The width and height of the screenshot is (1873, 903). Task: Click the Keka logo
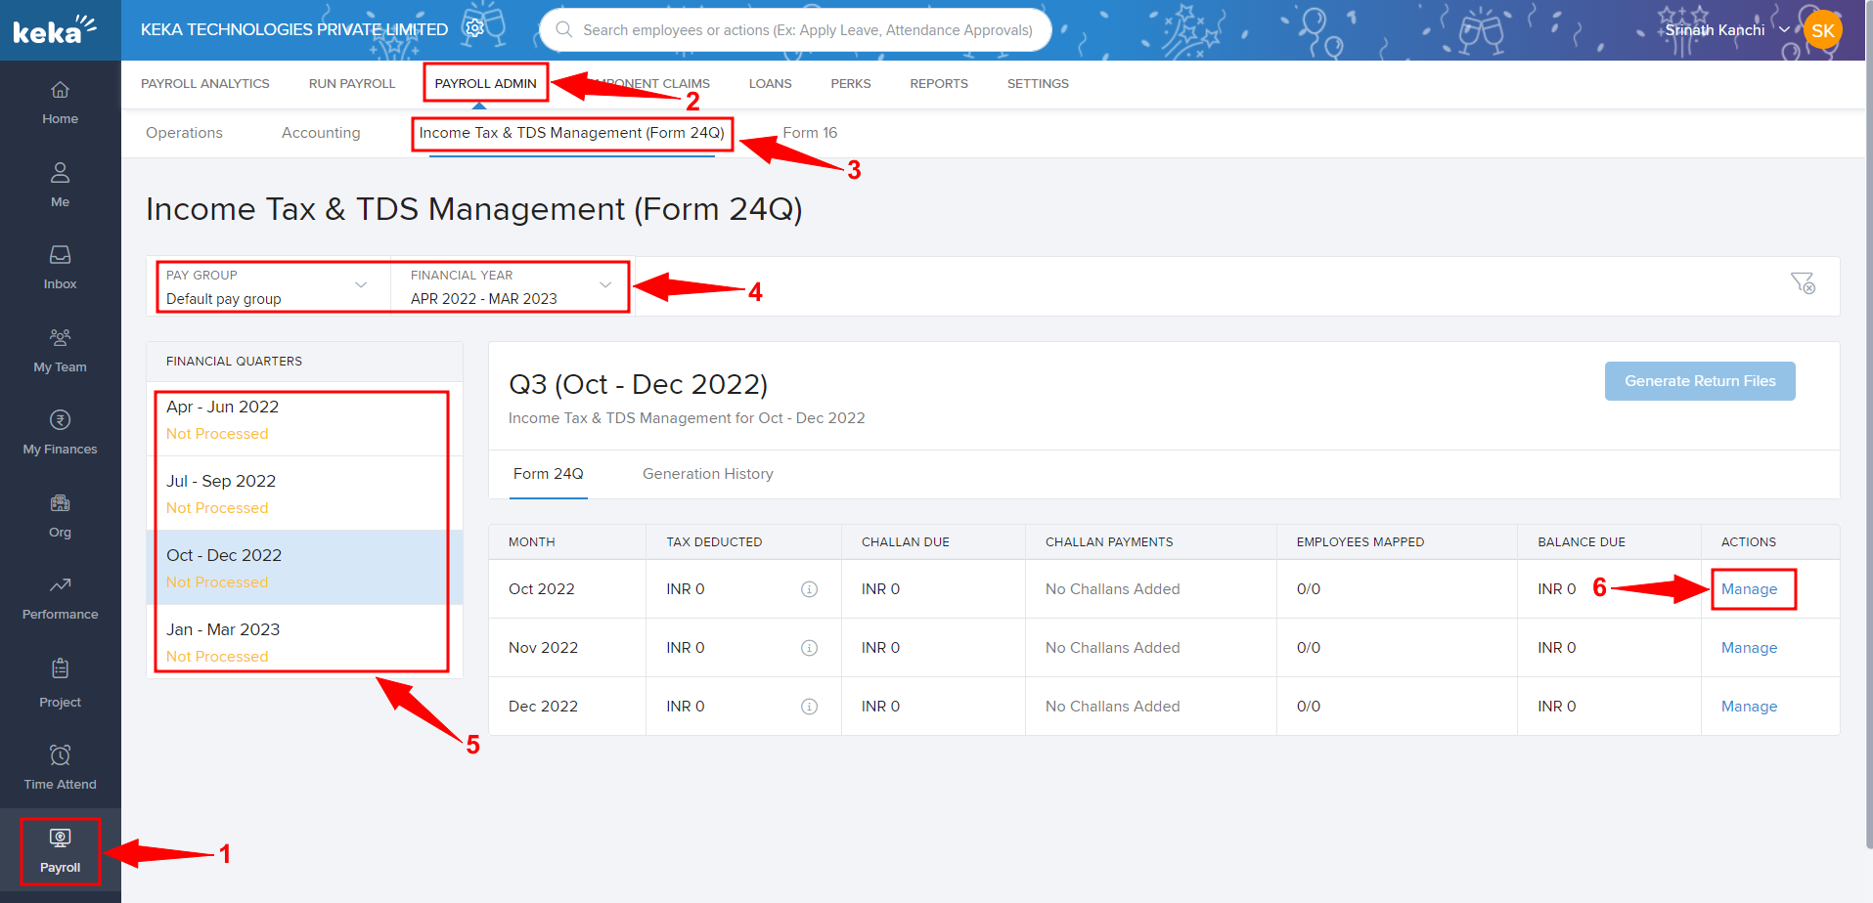click(54, 29)
